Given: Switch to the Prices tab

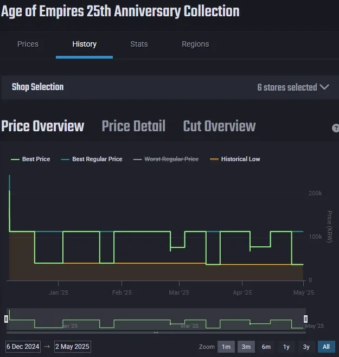Looking at the screenshot, I should point(28,44).
